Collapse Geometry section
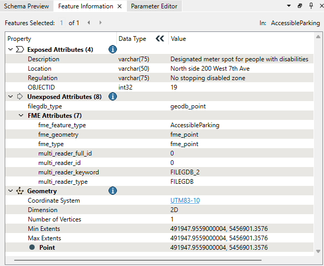This screenshot has width=324, height=266. (10, 191)
